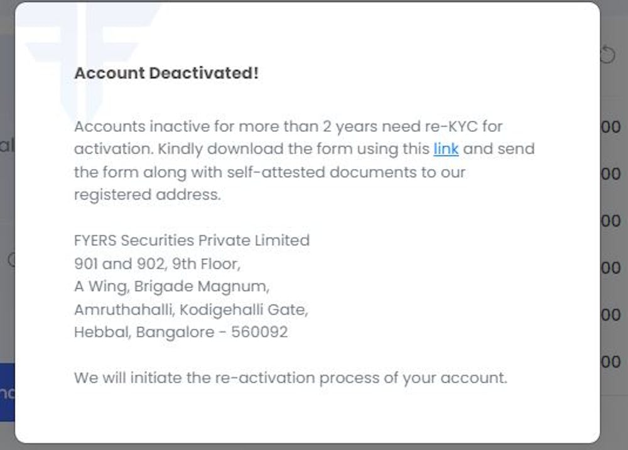Click the A Wing, Brigade Magnum line
628x450 pixels.
pos(172,286)
